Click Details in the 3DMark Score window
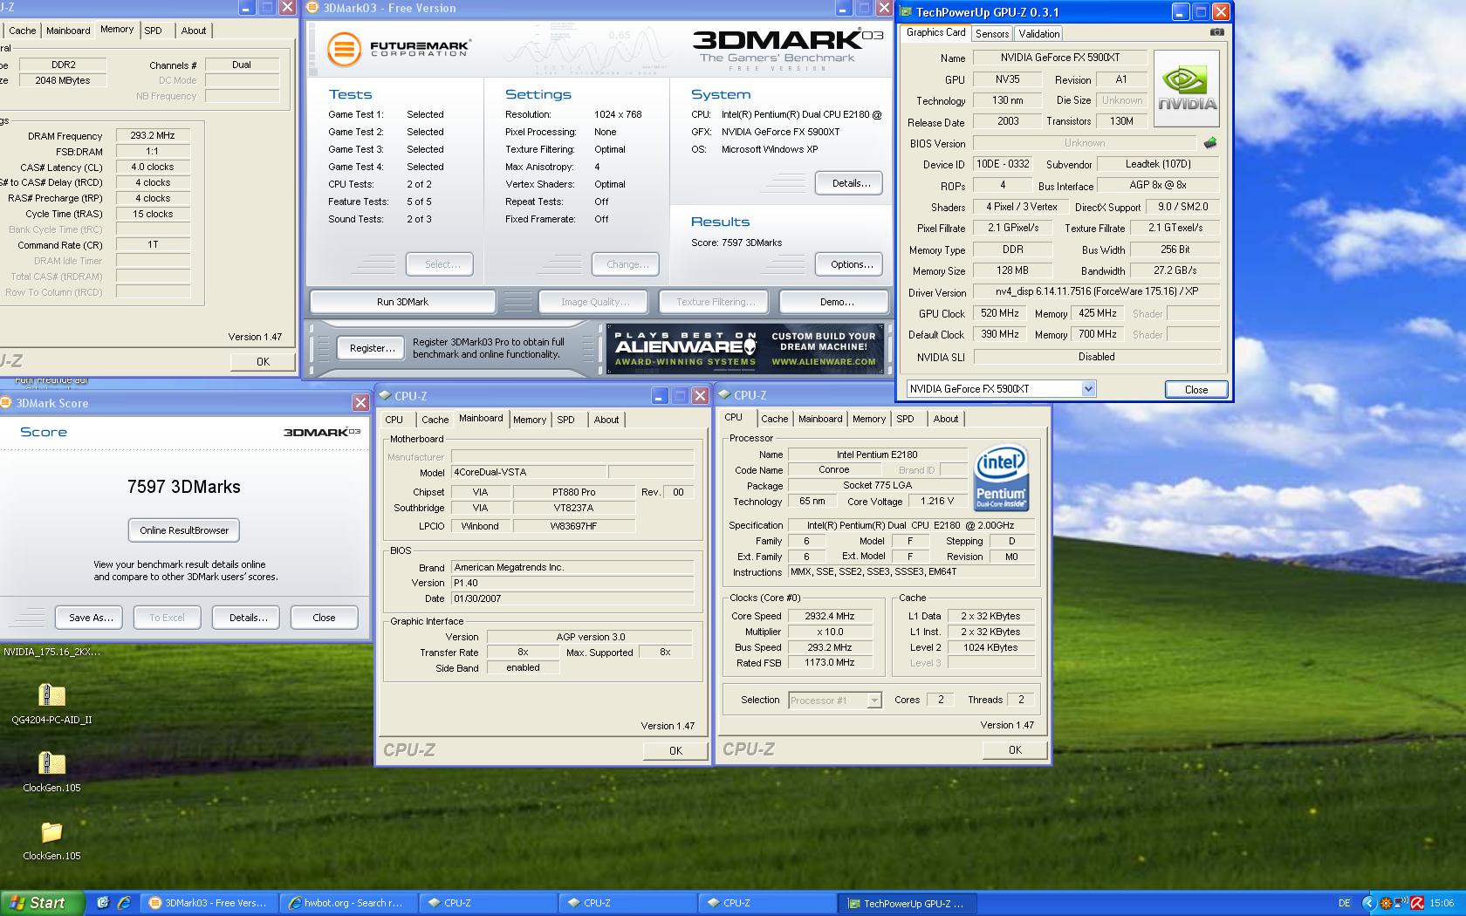 pos(248,618)
